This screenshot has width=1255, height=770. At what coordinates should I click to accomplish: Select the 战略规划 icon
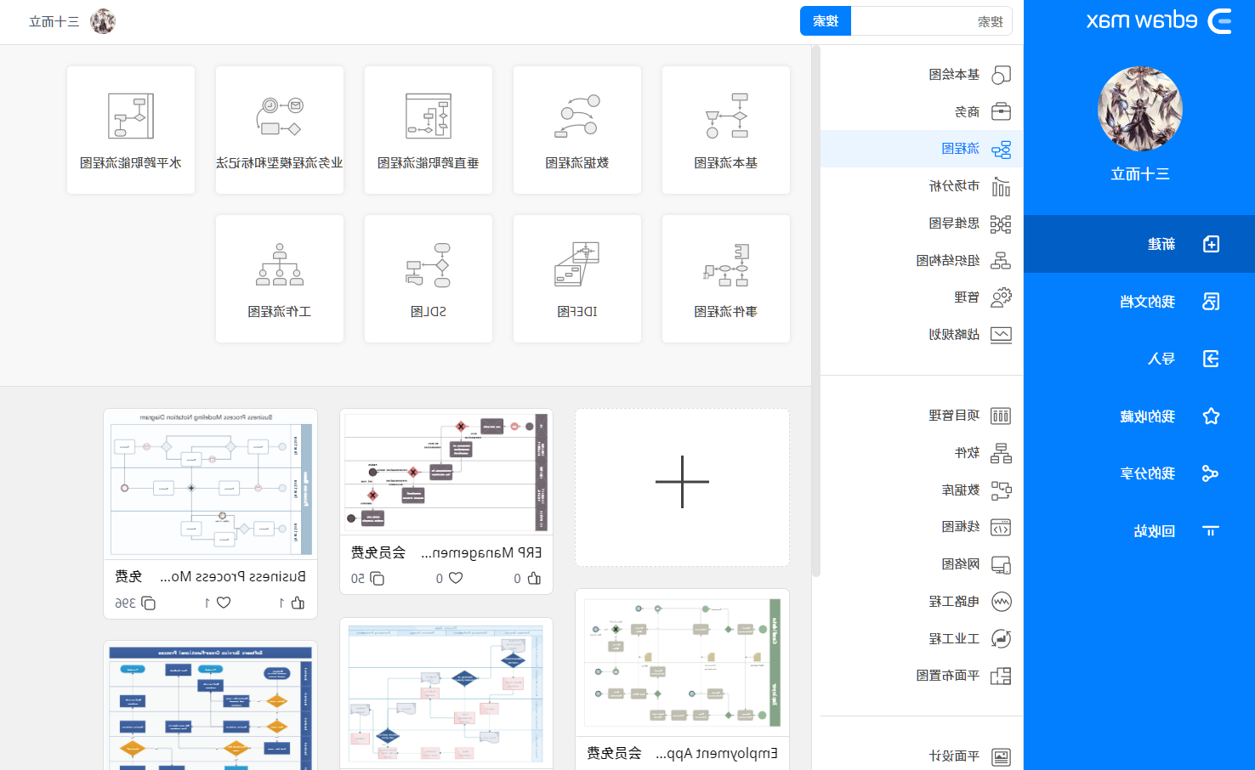pos(1001,335)
